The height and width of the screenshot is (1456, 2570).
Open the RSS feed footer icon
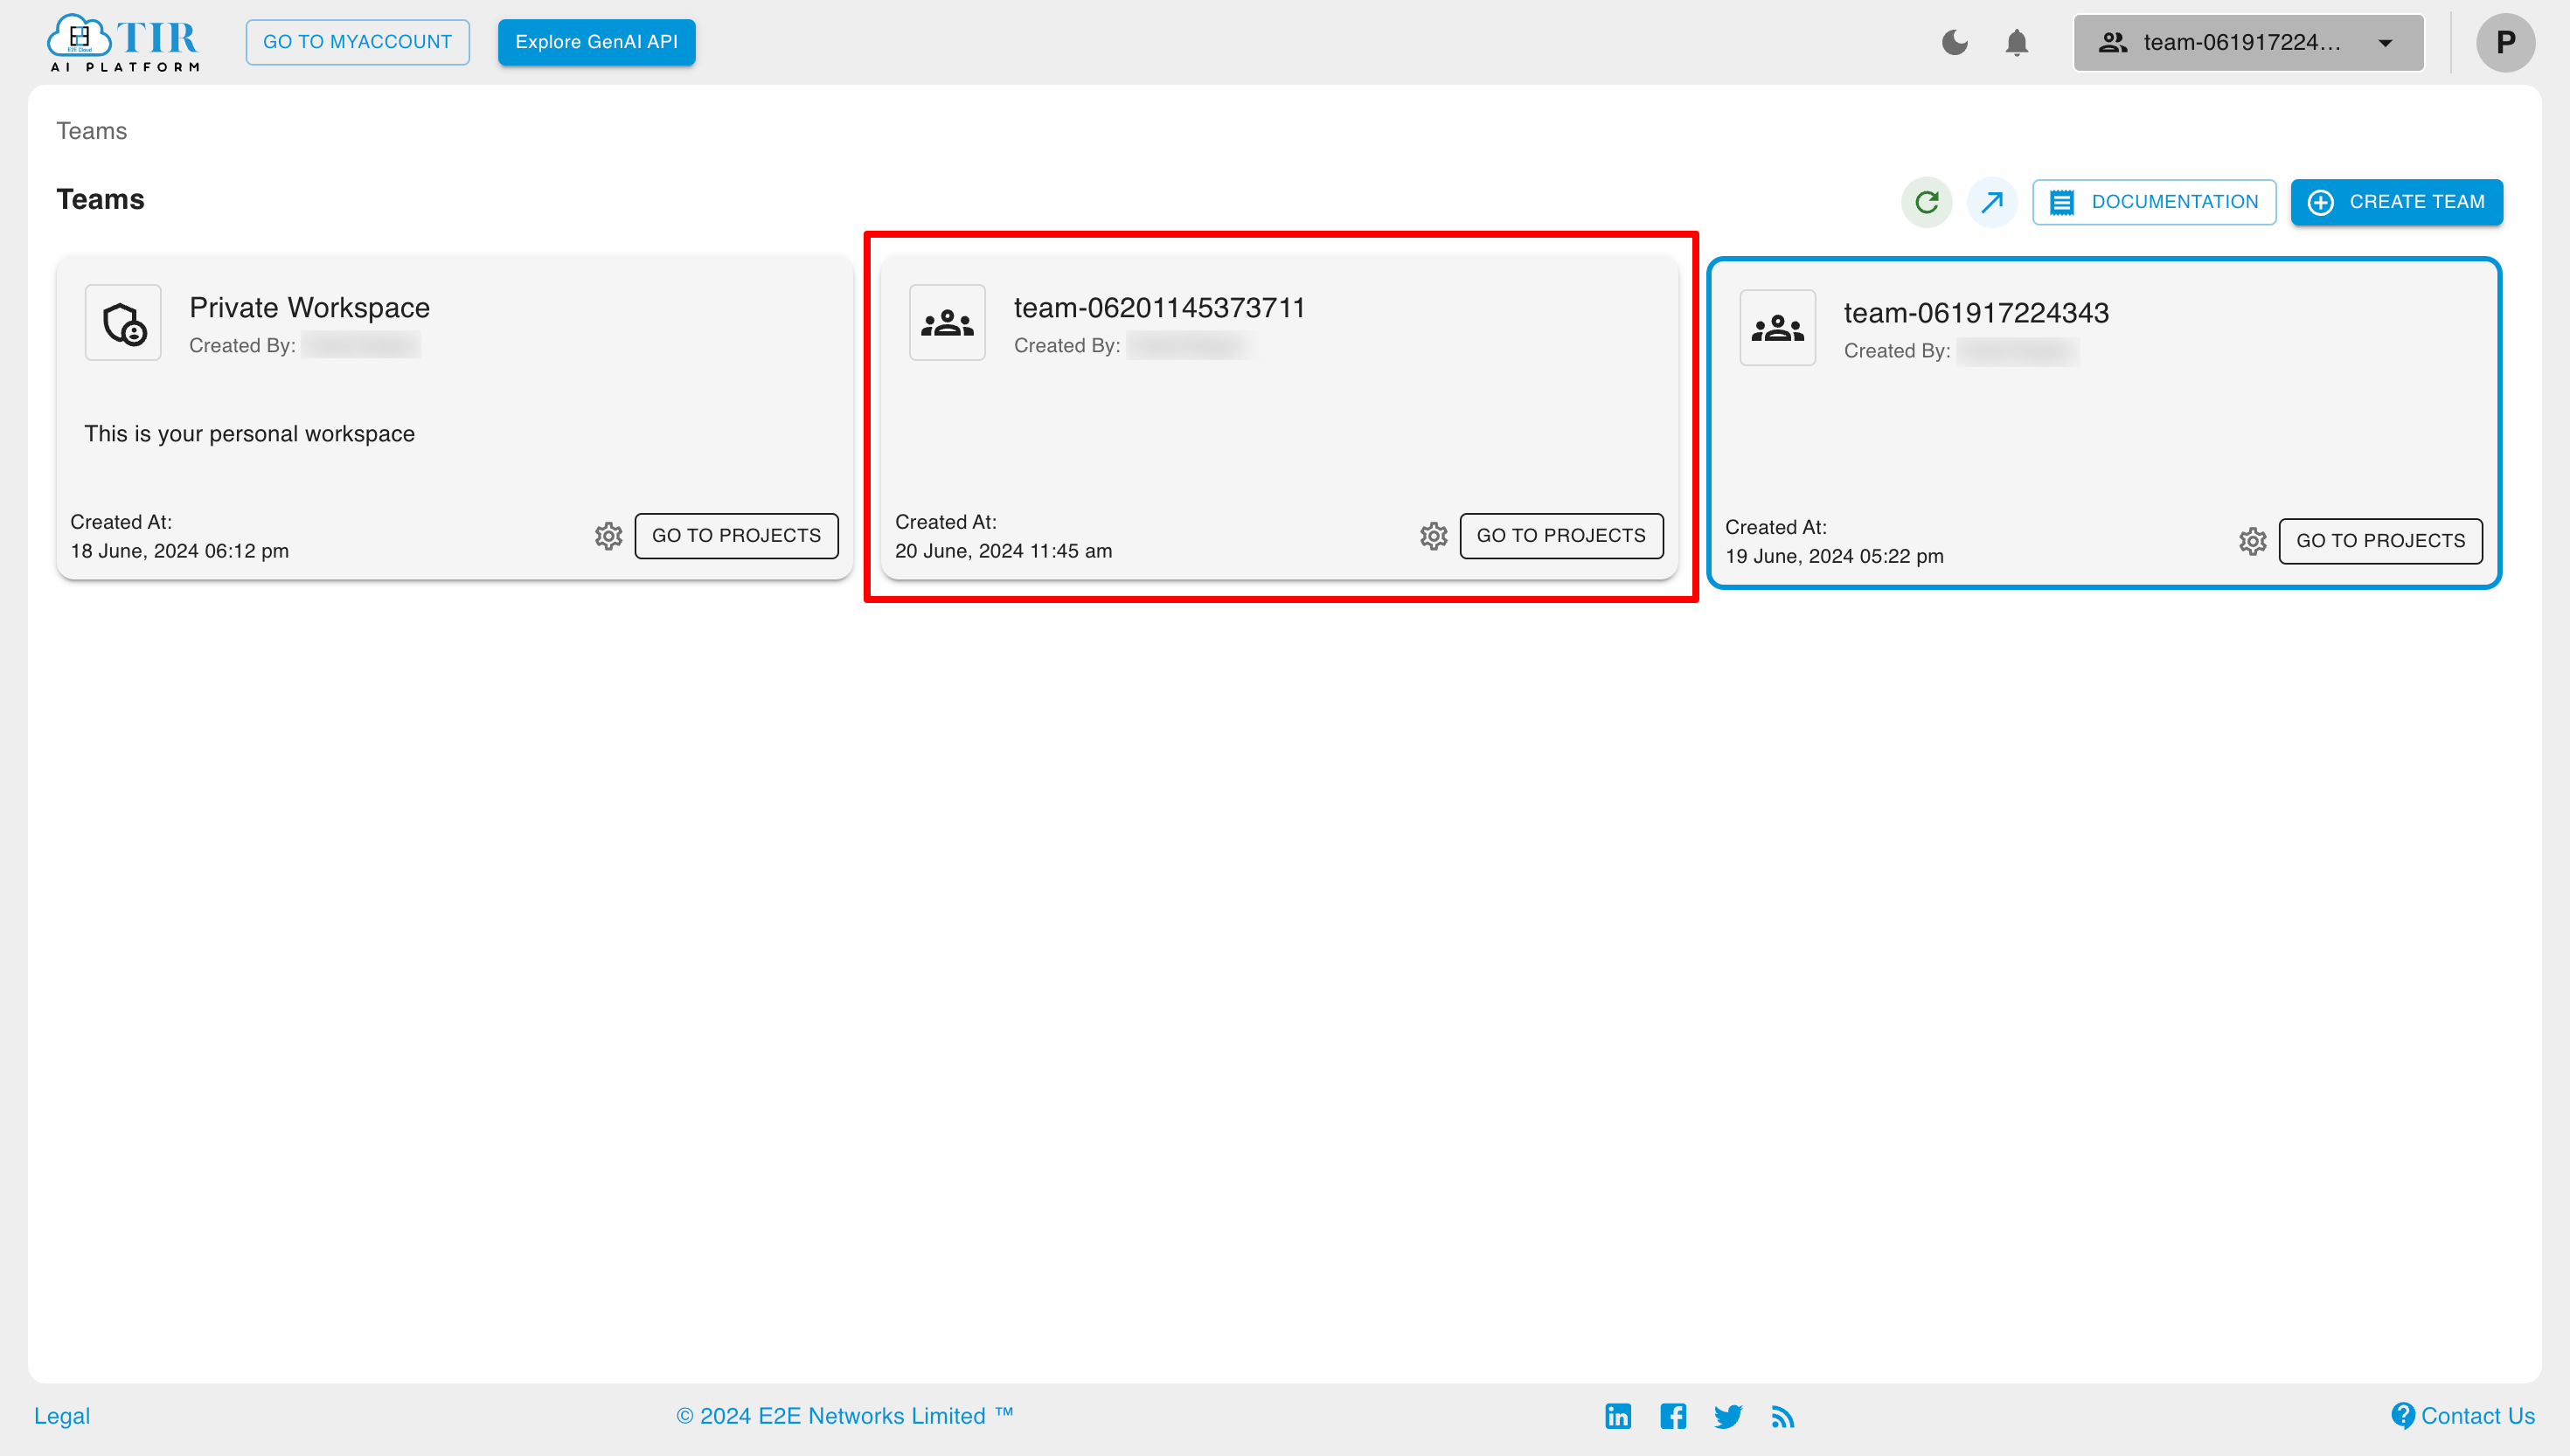[1782, 1417]
